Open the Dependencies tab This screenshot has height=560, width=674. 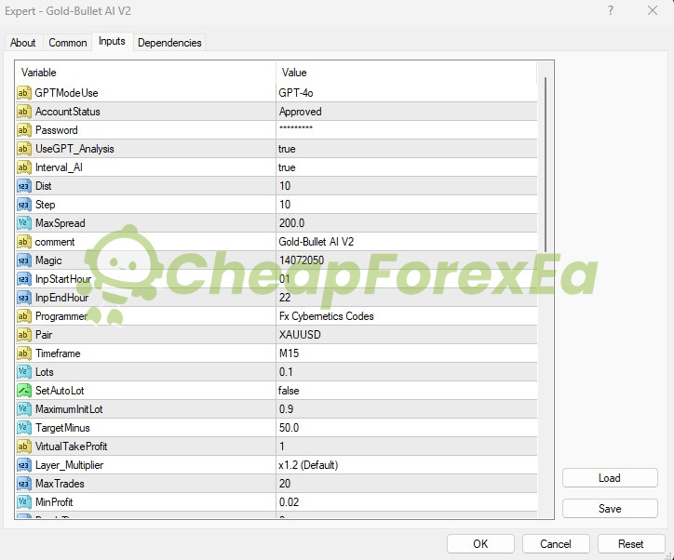click(x=169, y=43)
